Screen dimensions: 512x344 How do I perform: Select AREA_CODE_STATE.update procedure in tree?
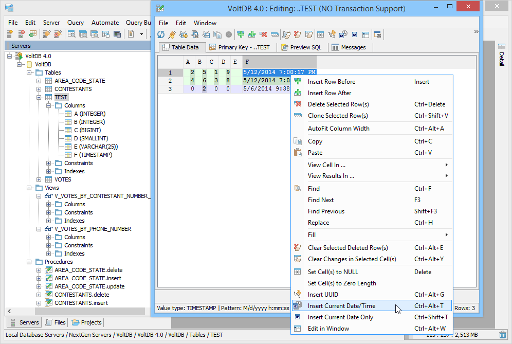tap(89, 286)
